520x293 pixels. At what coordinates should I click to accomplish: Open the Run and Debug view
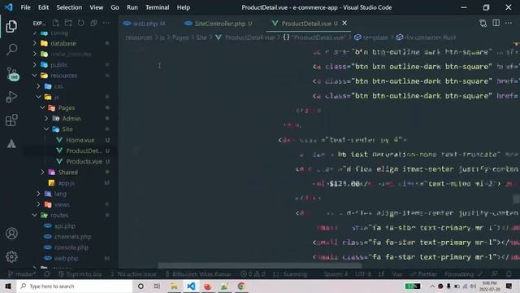tap(11, 97)
